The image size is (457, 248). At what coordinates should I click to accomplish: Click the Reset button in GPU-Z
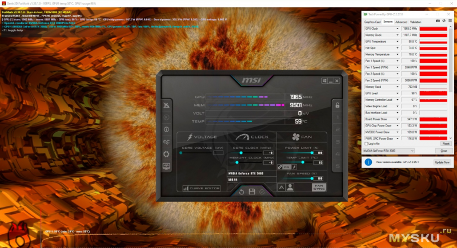pos(446,144)
